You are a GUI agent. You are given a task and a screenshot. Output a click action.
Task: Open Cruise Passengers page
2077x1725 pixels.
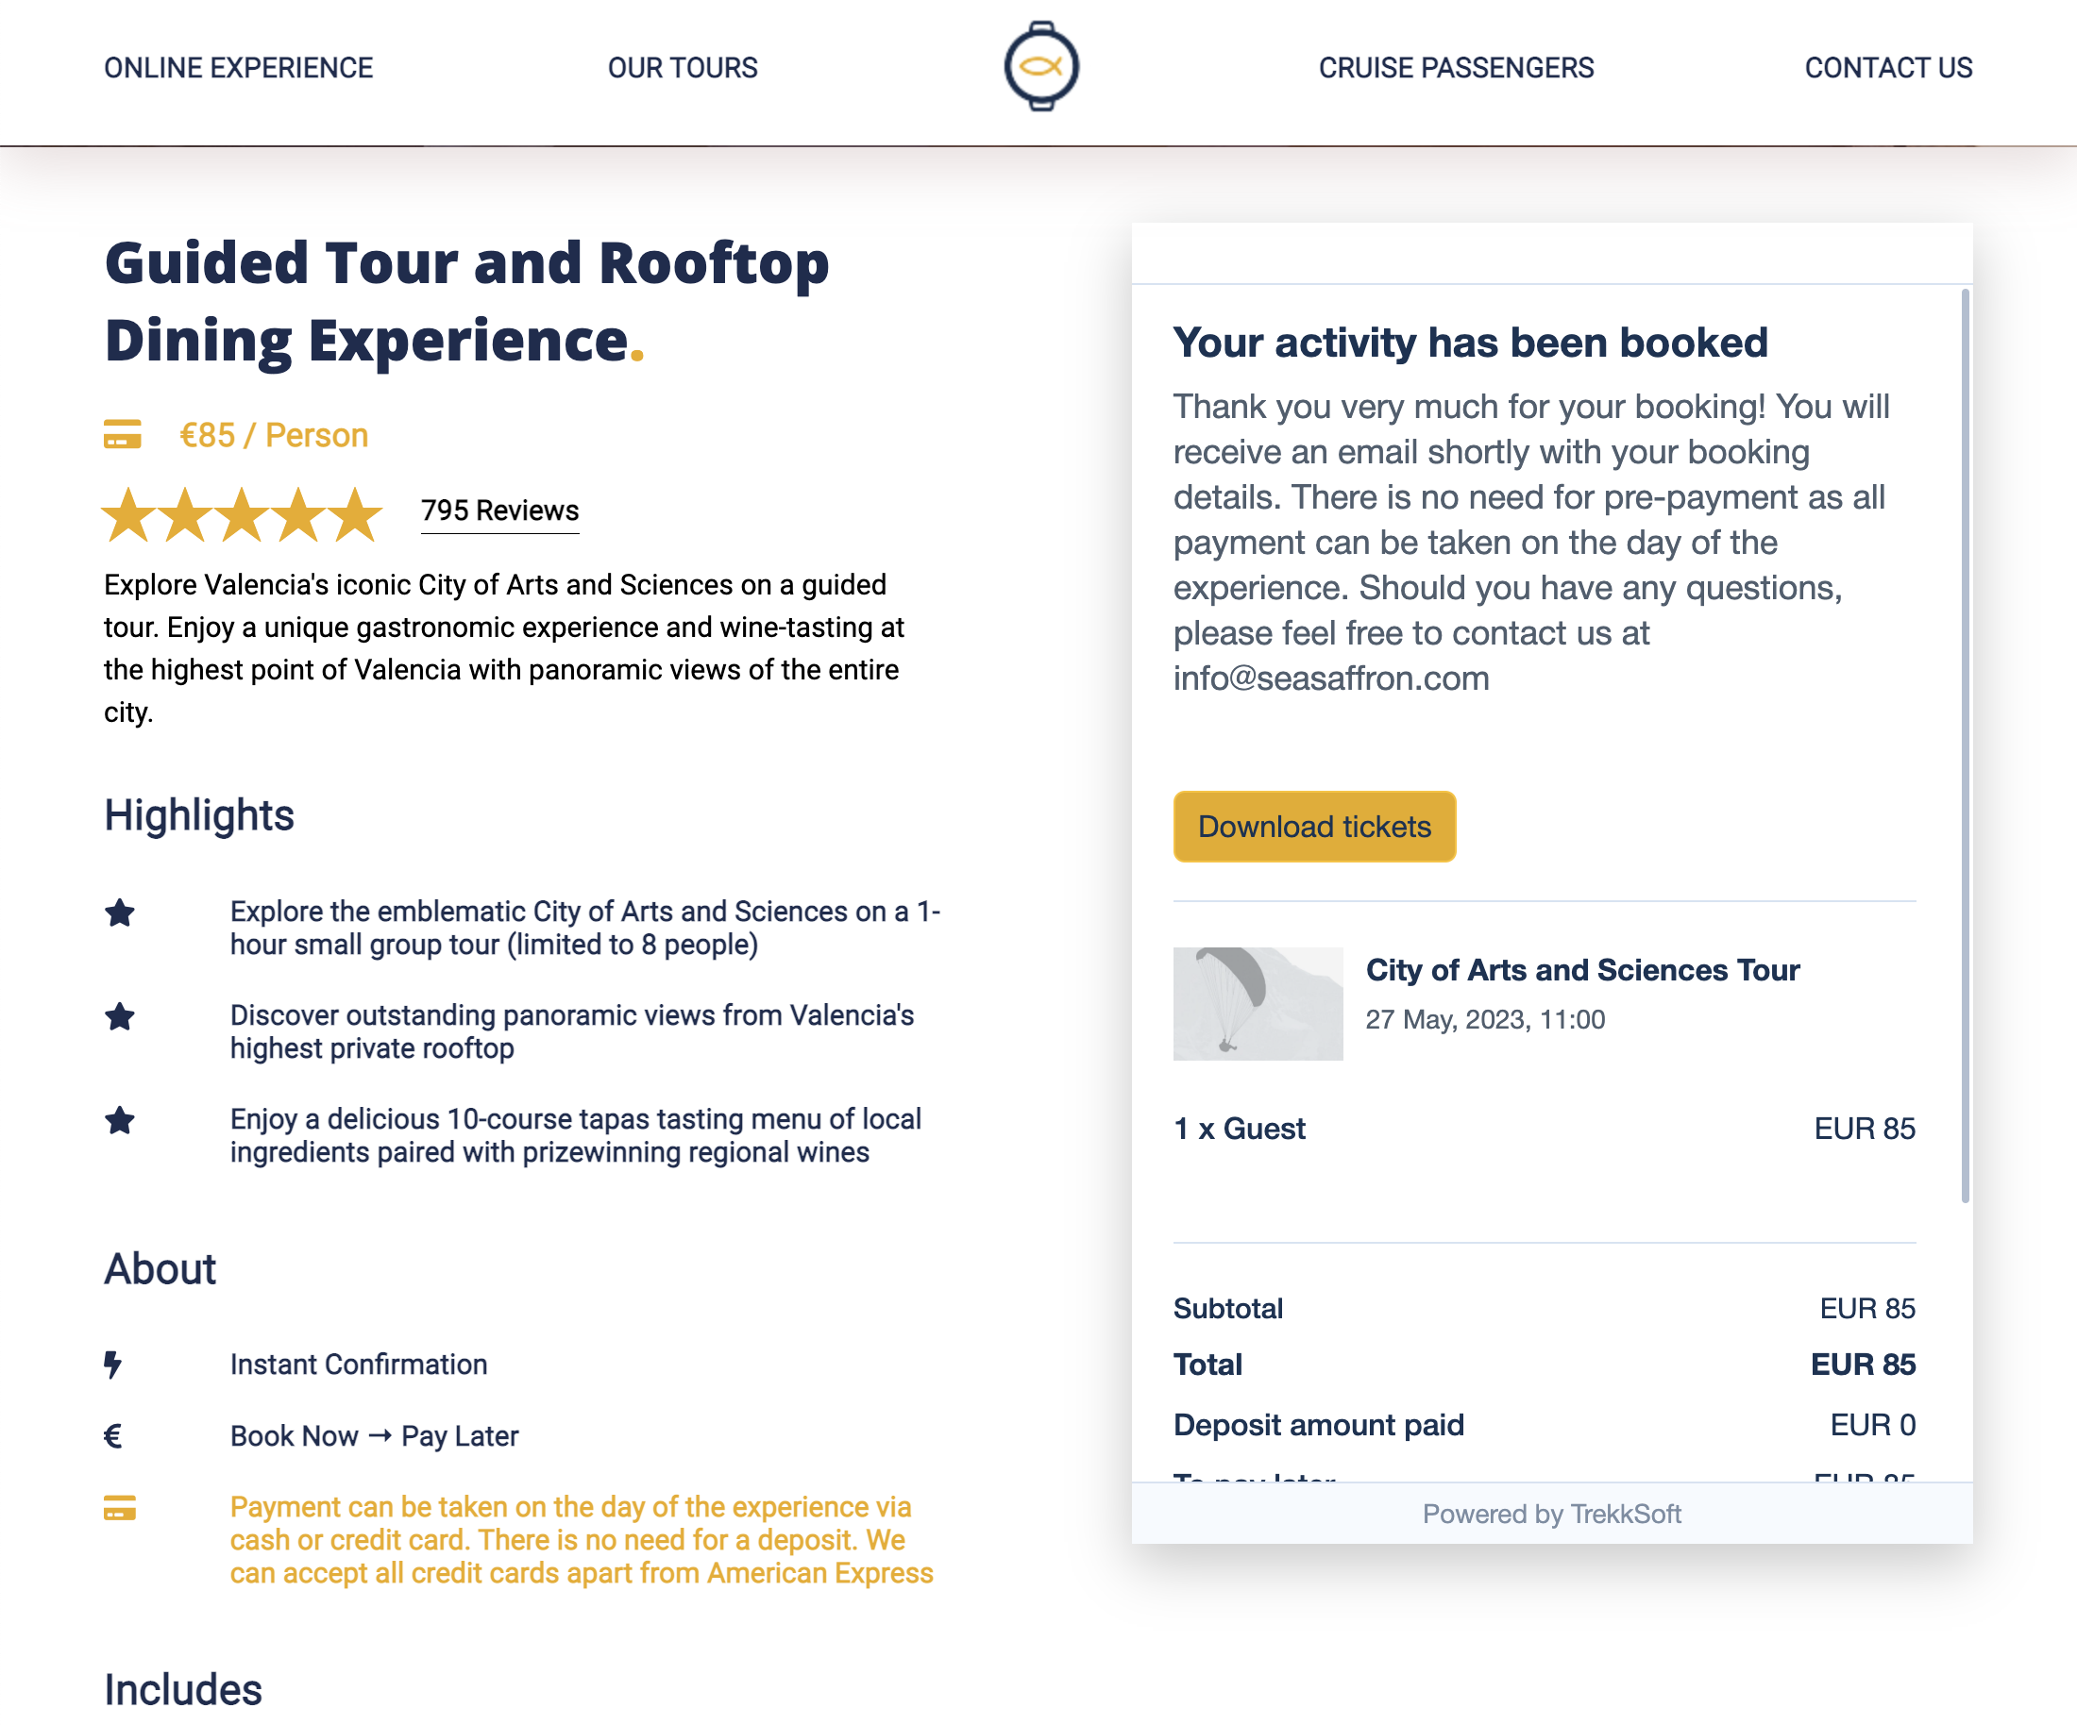(x=1456, y=67)
